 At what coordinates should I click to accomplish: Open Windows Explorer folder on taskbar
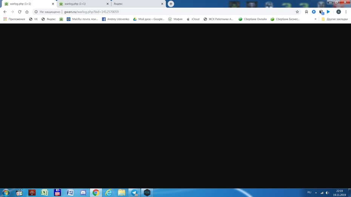(x=122, y=192)
